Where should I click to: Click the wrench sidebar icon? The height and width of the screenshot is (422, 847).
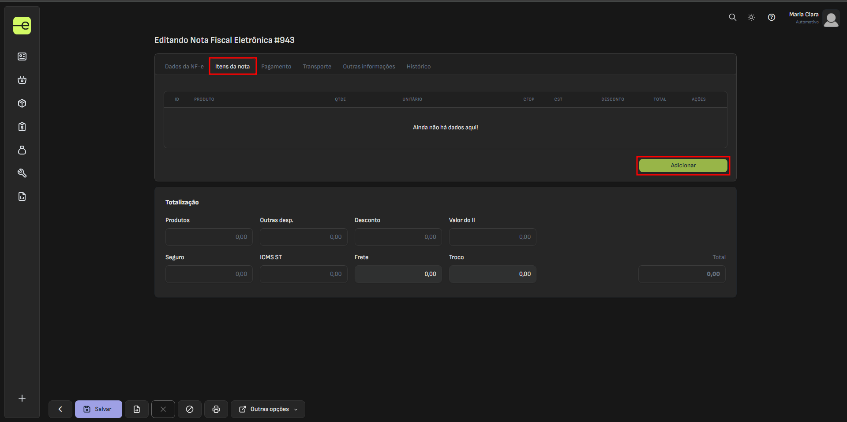coord(22,173)
